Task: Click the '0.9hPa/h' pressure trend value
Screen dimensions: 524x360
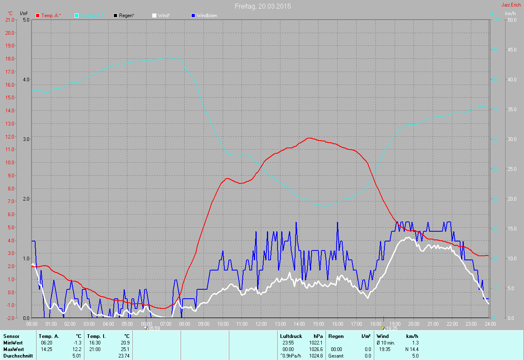Action: [290, 356]
